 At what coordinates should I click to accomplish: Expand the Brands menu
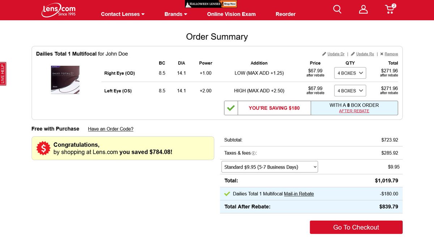click(176, 14)
